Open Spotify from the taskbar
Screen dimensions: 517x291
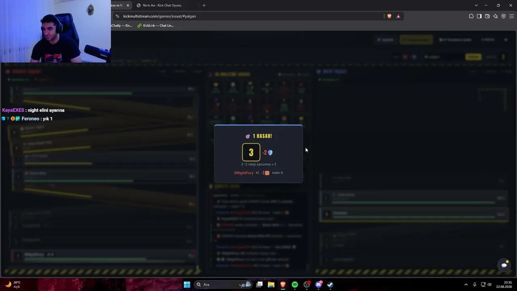click(x=295, y=285)
